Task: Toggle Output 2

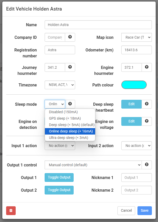Action: click(59, 190)
